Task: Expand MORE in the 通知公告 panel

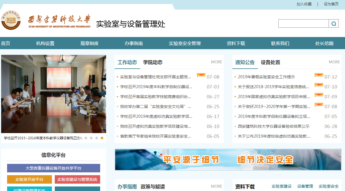Action: (x=334, y=62)
